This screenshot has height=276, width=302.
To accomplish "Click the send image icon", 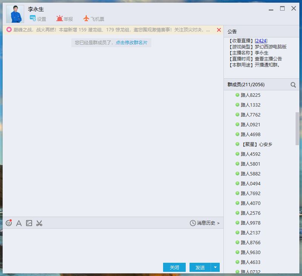I will (x=29, y=223).
